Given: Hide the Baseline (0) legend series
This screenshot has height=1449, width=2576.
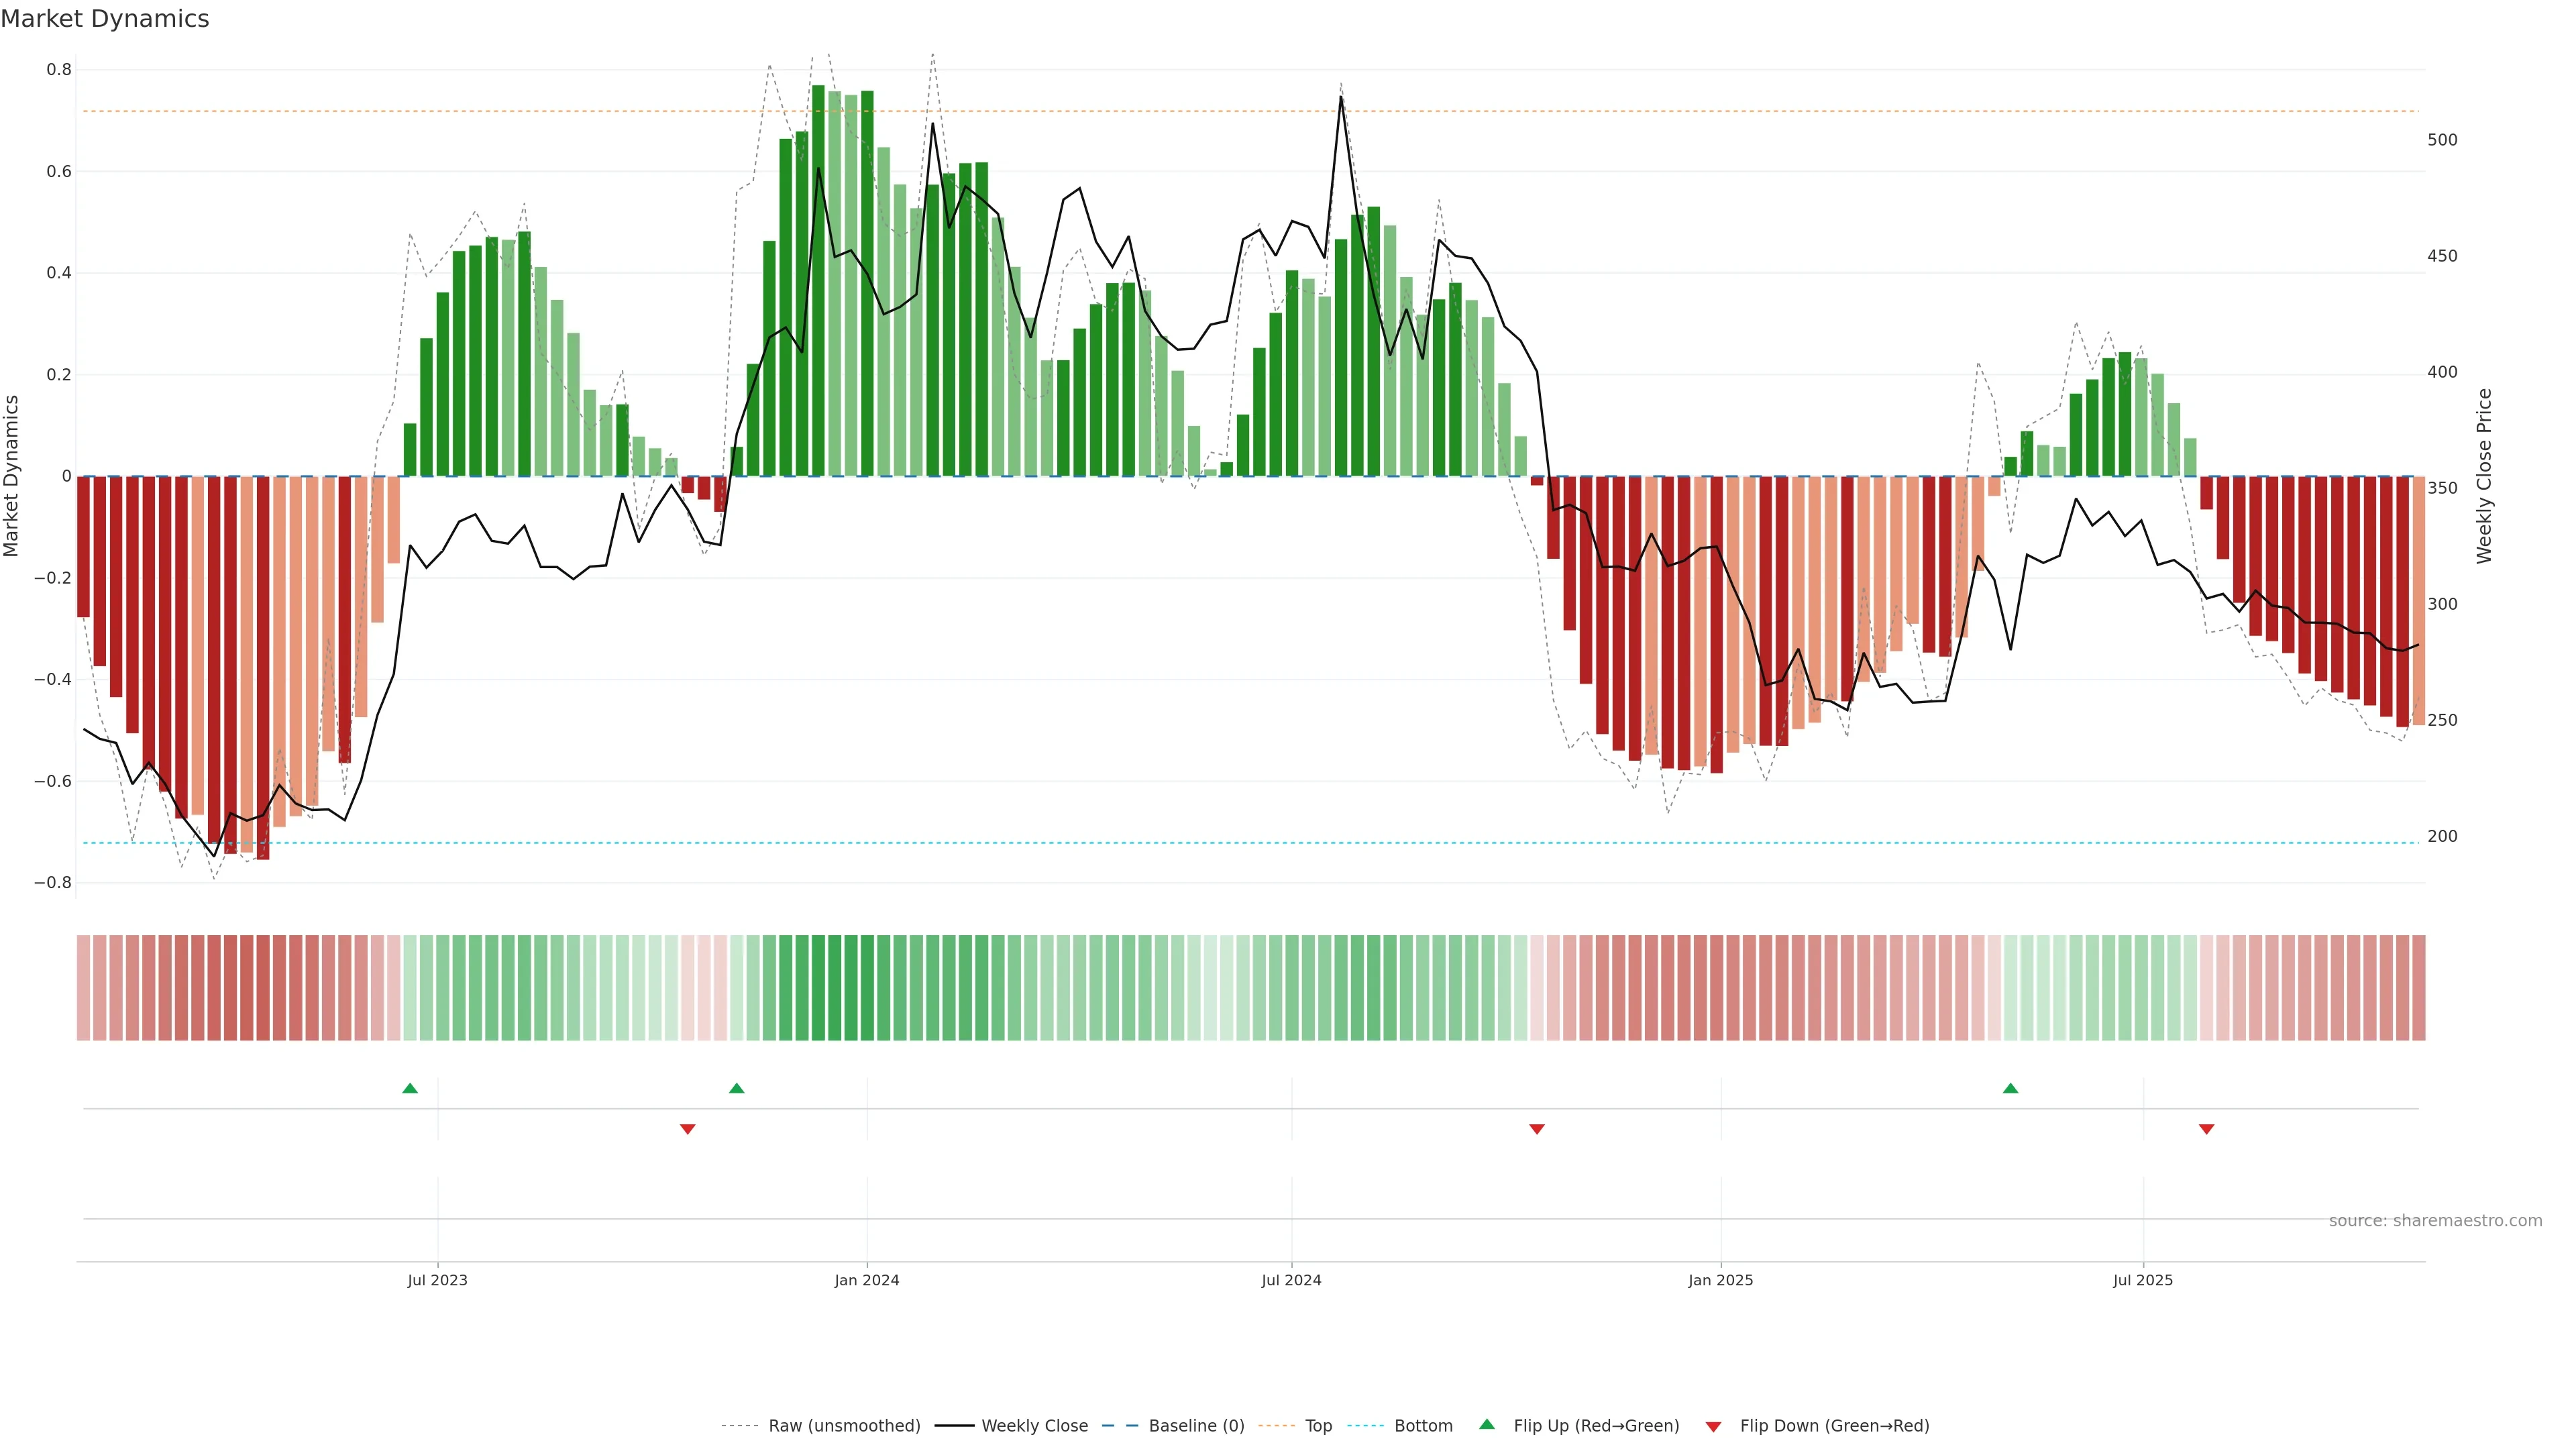Looking at the screenshot, I should pyautogui.click(x=1196, y=1426).
